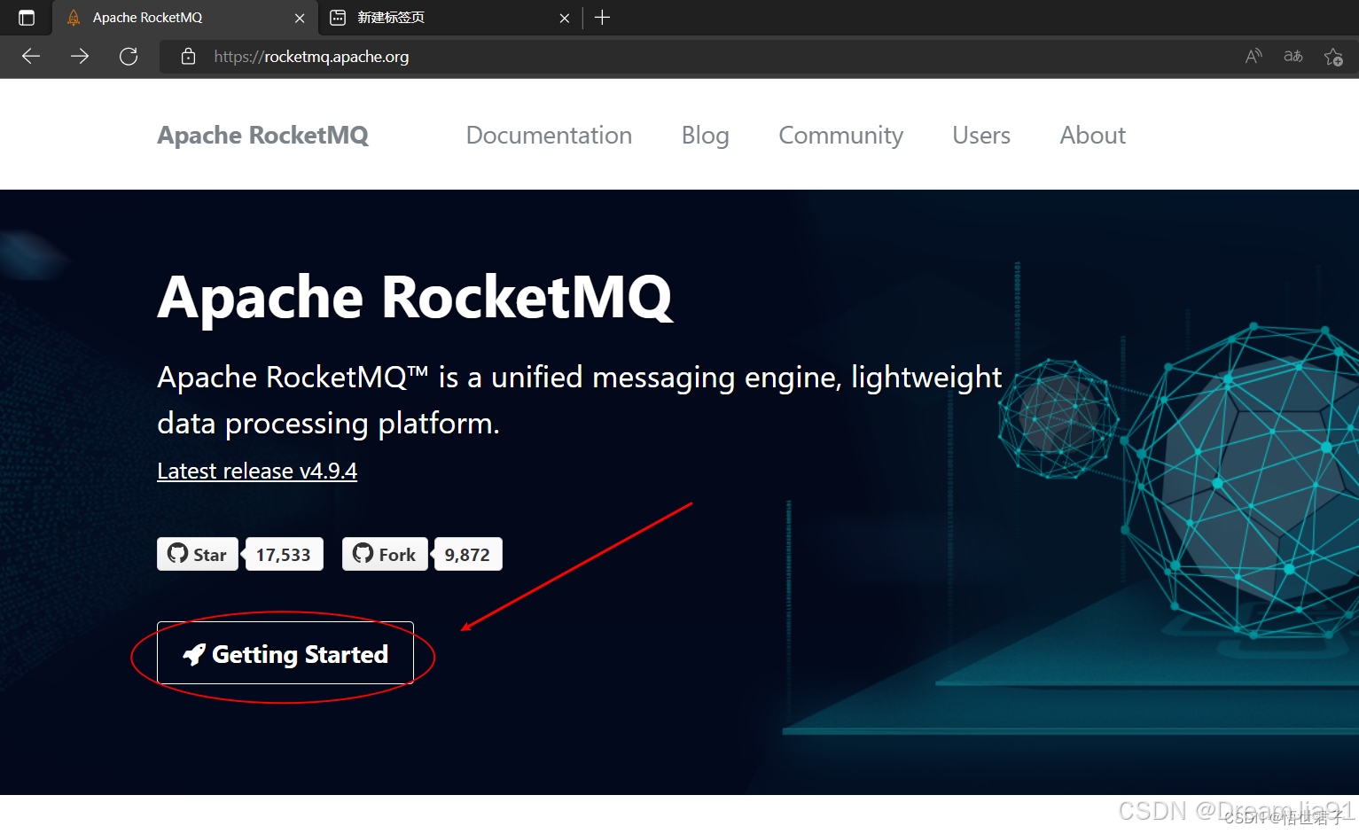Image resolution: width=1359 pixels, height=834 pixels.
Task: Open the Users navigation link
Action: coord(981,135)
